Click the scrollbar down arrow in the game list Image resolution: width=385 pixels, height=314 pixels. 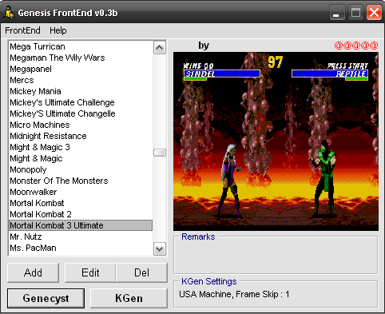click(x=160, y=249)
